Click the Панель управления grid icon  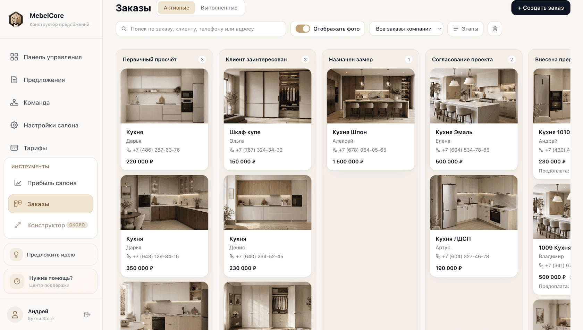point(14,57)
